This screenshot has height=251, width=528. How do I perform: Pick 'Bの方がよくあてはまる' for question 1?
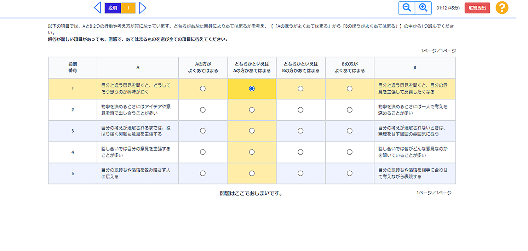pos(350,89)
